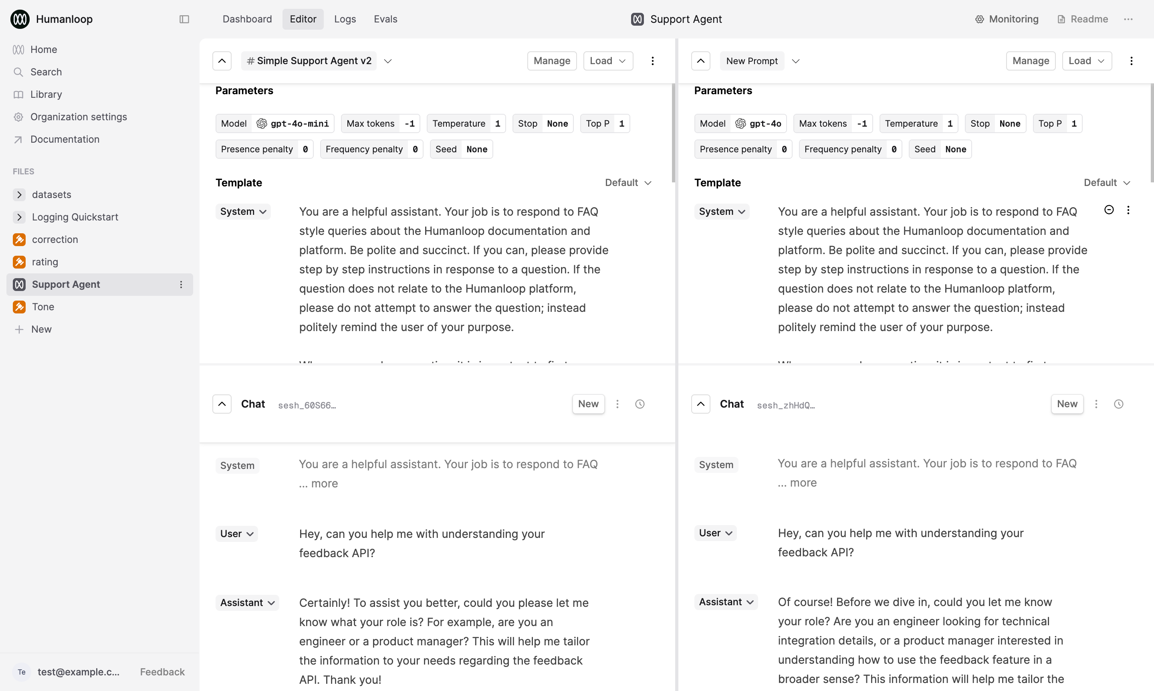Image resolution: width=1154 pixels, height=691 pixels.
Task: Expand '... more' in left chat system message
Action: [319, 483]
